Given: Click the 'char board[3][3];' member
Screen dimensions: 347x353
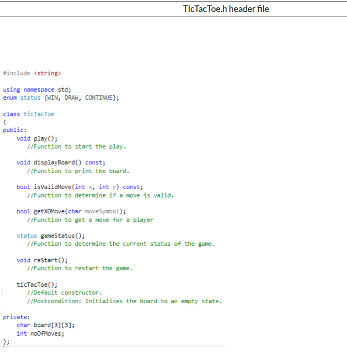Looking at the screenshot, I should [x=45, y=325].
